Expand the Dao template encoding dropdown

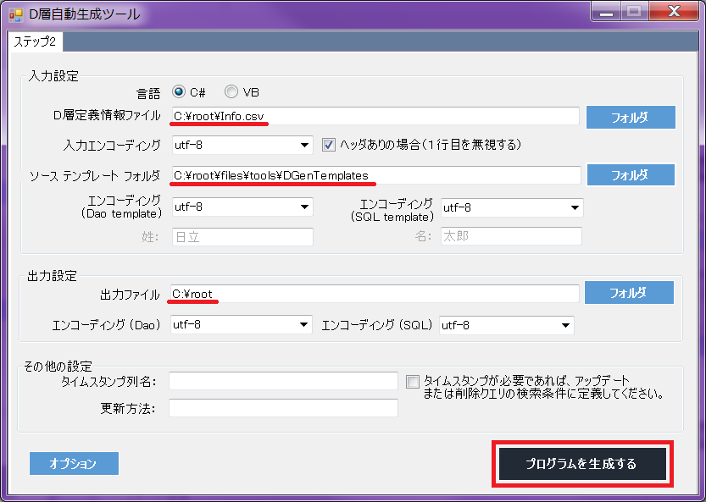click(x=242, y=207)
